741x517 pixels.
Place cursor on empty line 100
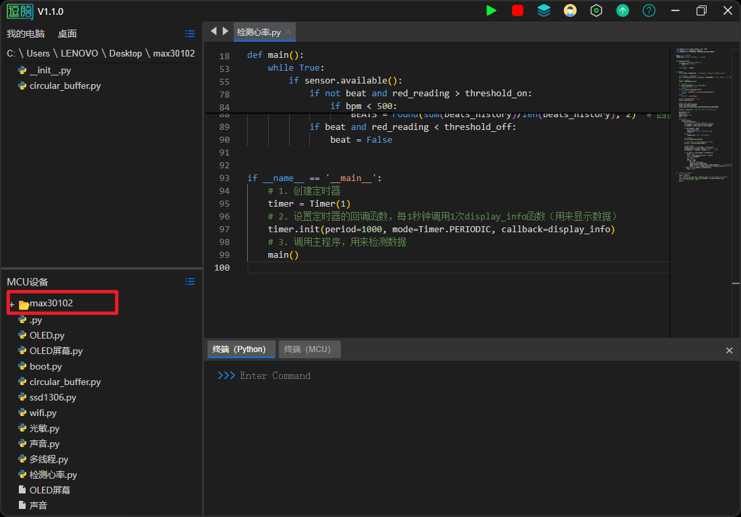pos(458,268)
